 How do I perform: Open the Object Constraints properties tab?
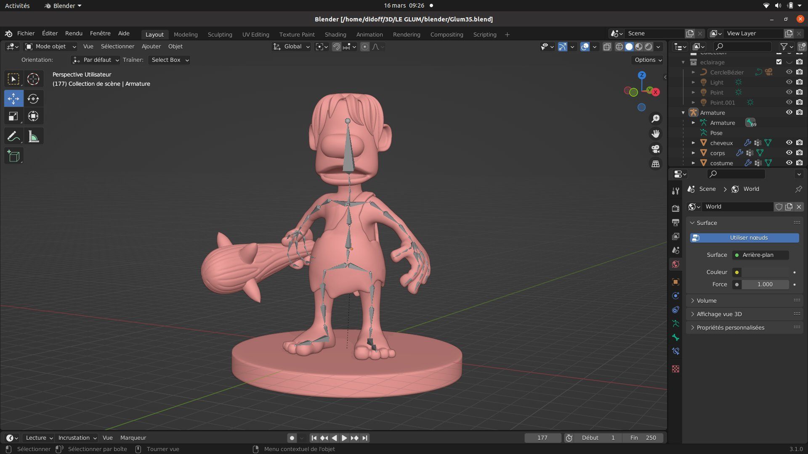pos(675,310)
